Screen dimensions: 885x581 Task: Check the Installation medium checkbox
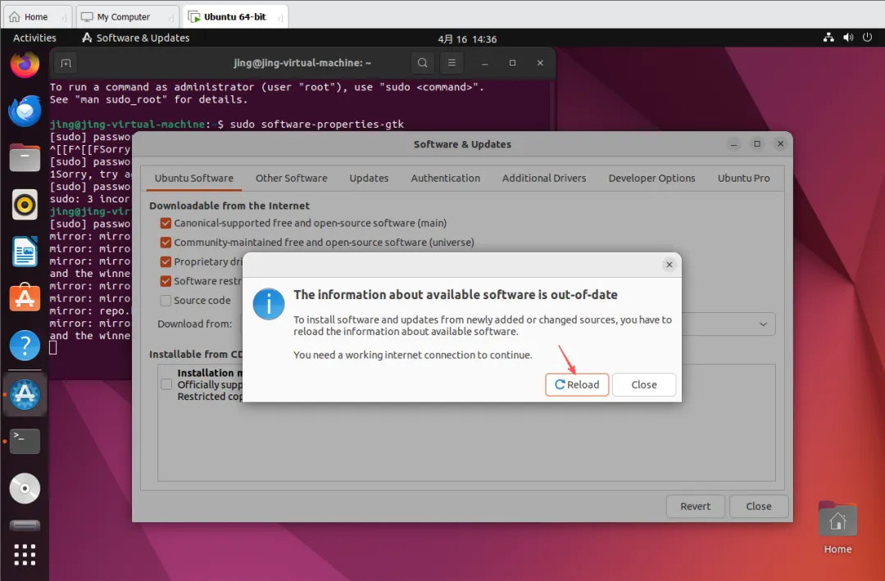[x=166, y=384]
